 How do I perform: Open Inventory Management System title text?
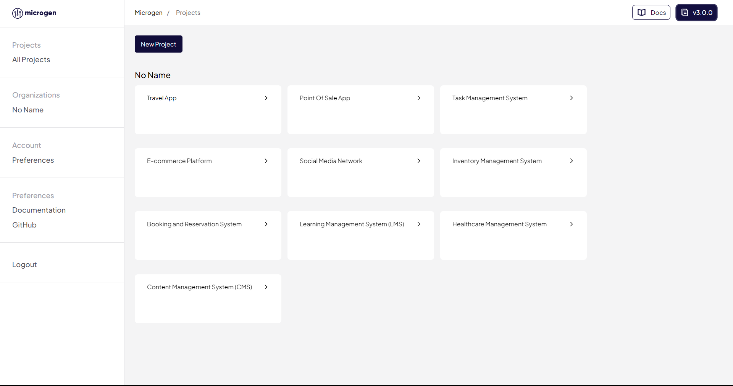[x=497, y=161]
